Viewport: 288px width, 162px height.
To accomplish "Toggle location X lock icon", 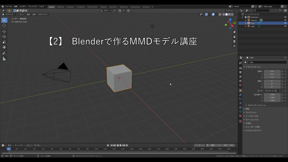I will click(282, 71).
